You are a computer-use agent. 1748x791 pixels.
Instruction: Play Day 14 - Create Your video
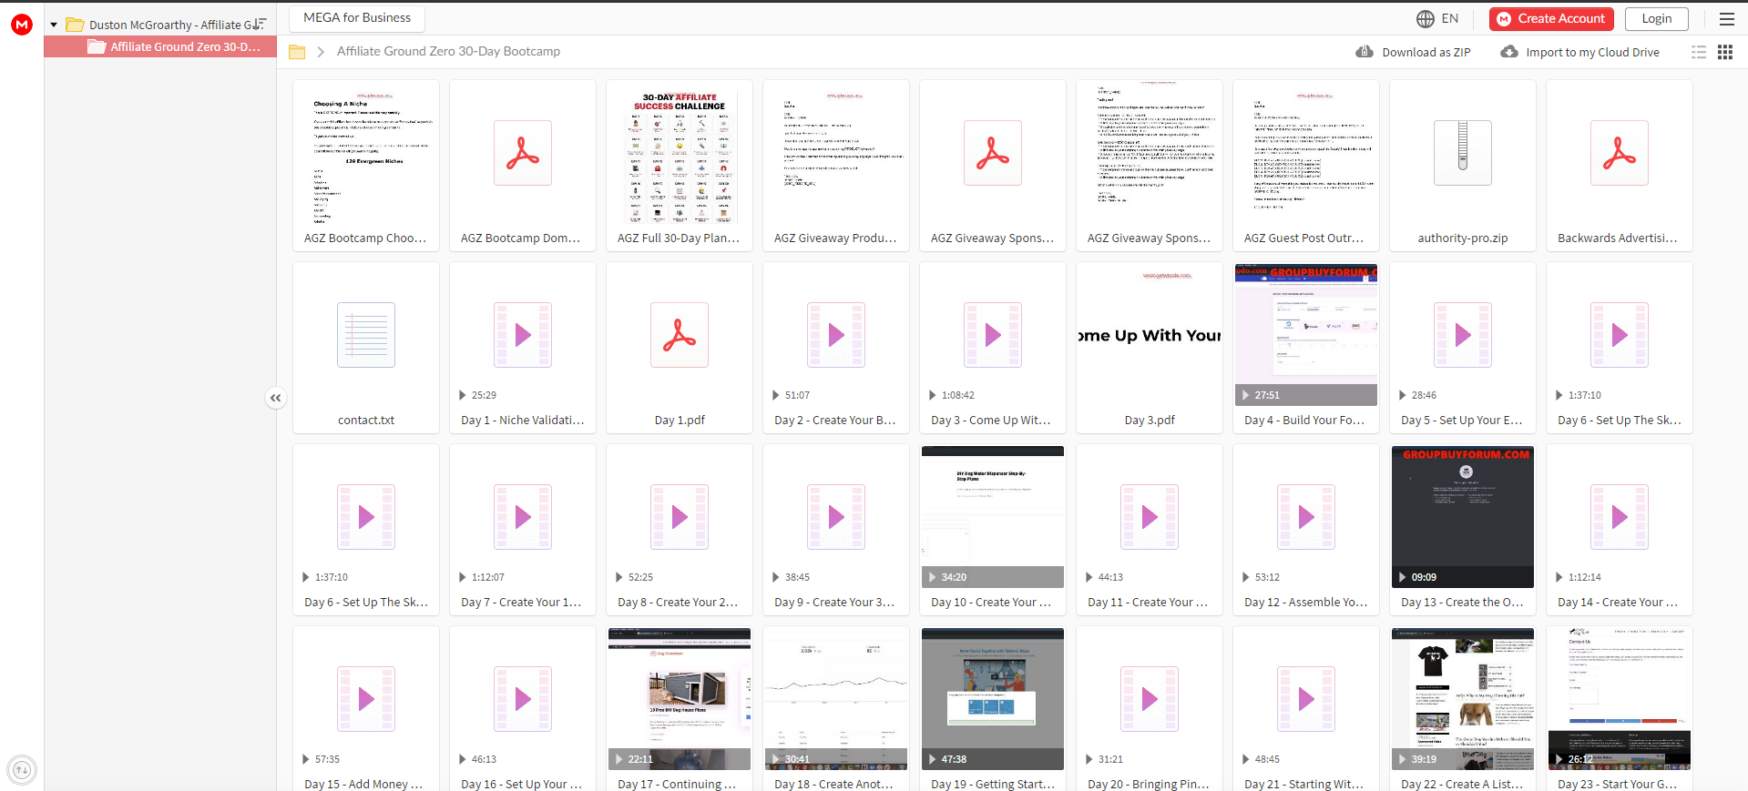(1620, 517)
